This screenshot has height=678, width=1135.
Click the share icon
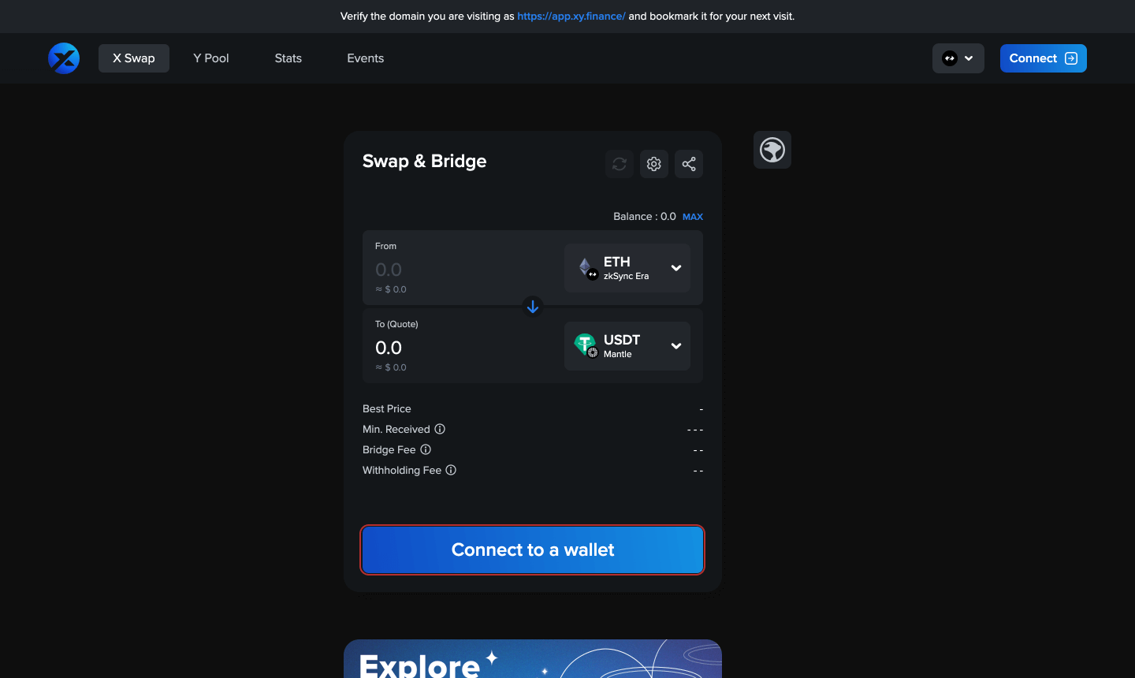[689, 164]
